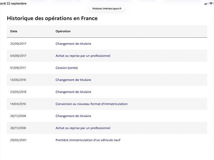Image resolution: width=214 pixels, height=160 pixels.
Task: Open 25/09/2017 Changement de titulaire link
Action: [73, 44]
